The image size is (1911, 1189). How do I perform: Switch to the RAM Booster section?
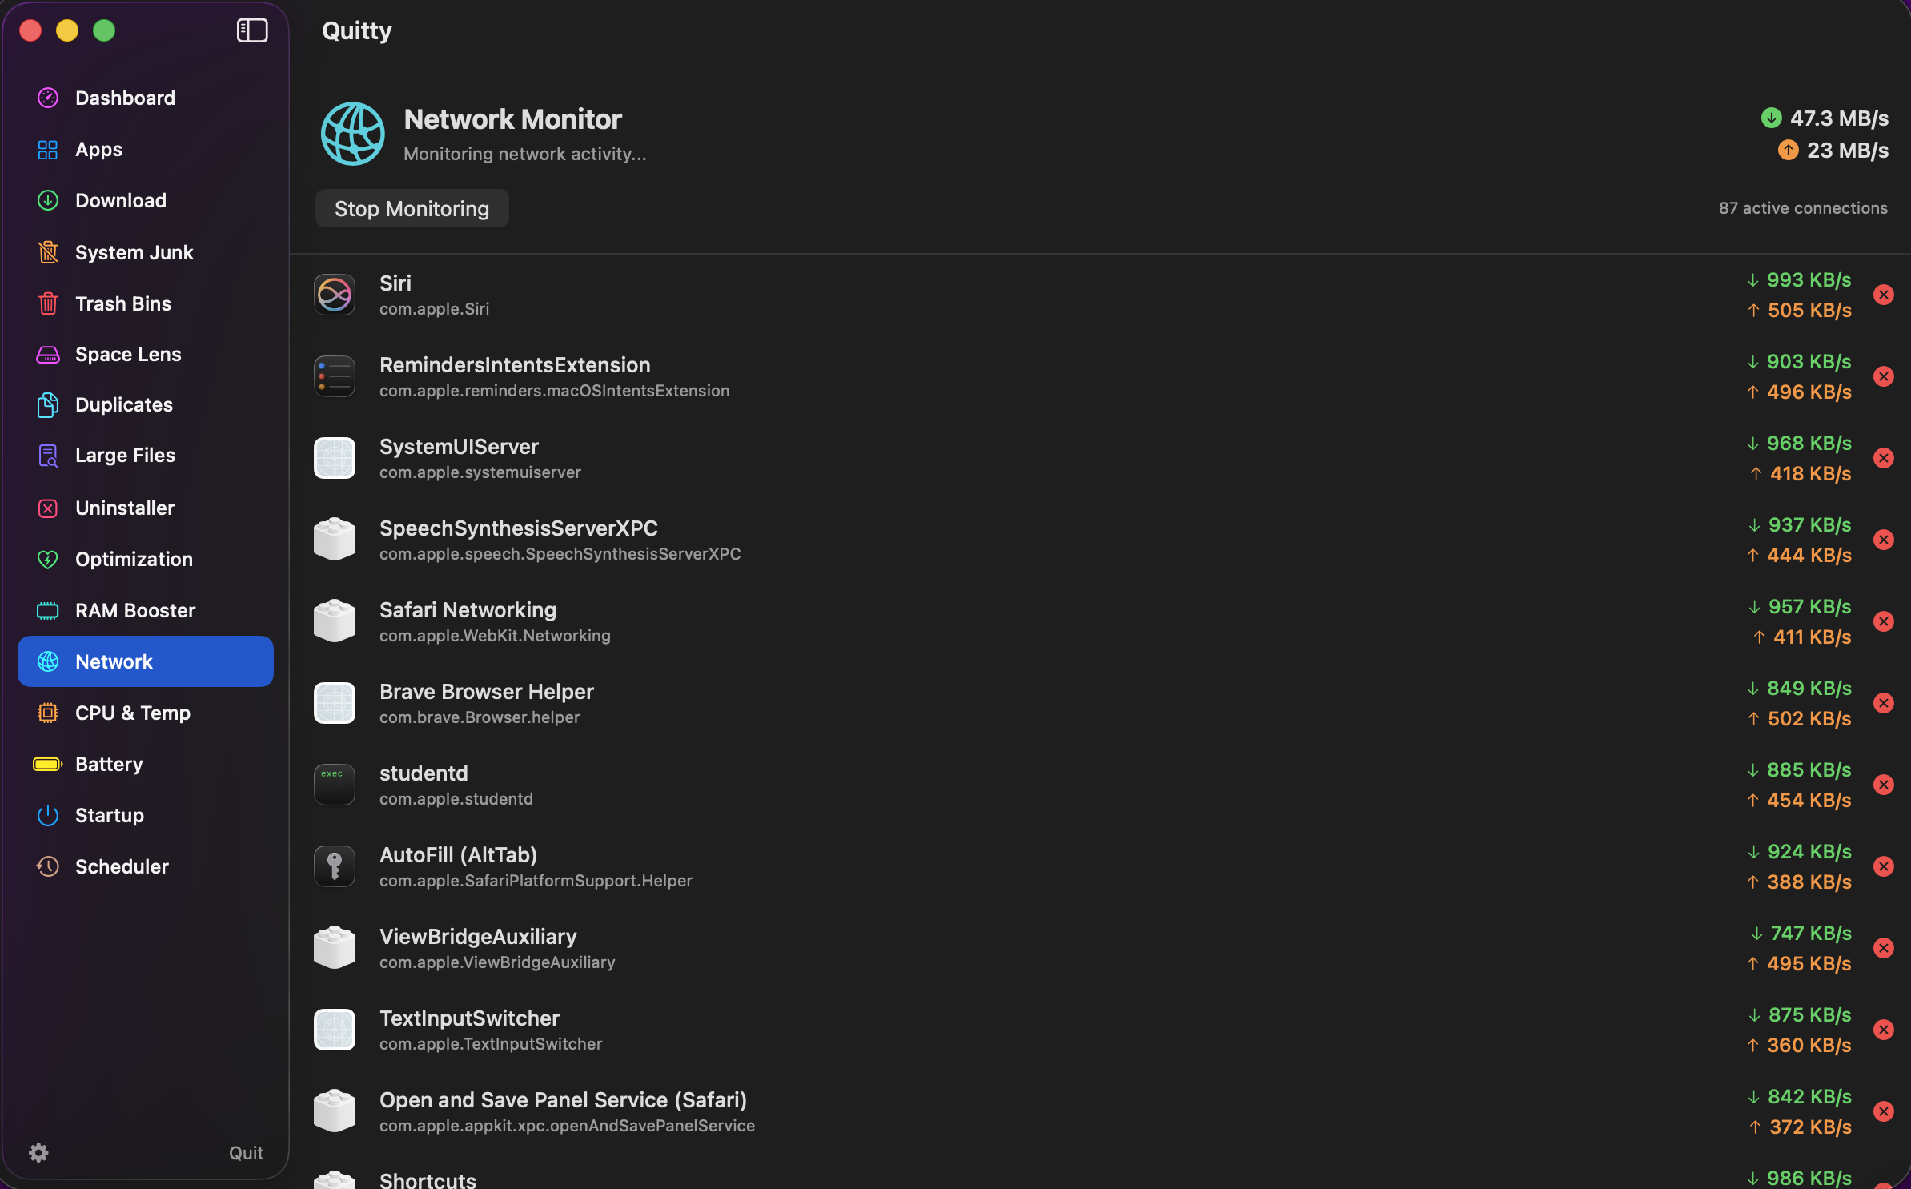click(135, 611)
